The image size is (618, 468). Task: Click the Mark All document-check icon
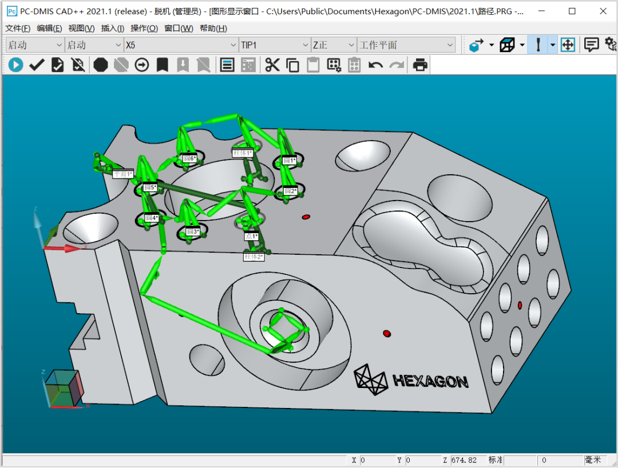58,65
